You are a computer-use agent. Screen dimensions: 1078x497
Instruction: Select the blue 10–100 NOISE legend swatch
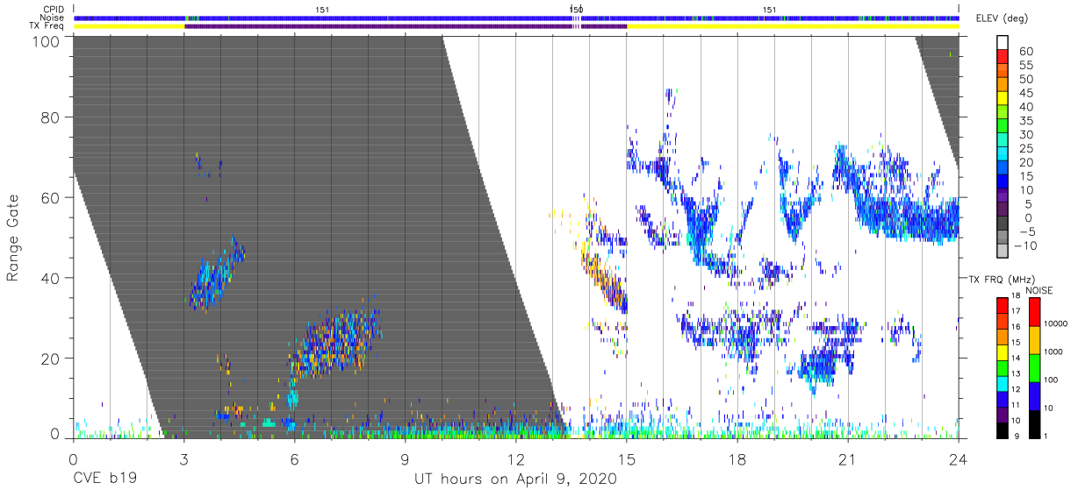coord(1035,395)
